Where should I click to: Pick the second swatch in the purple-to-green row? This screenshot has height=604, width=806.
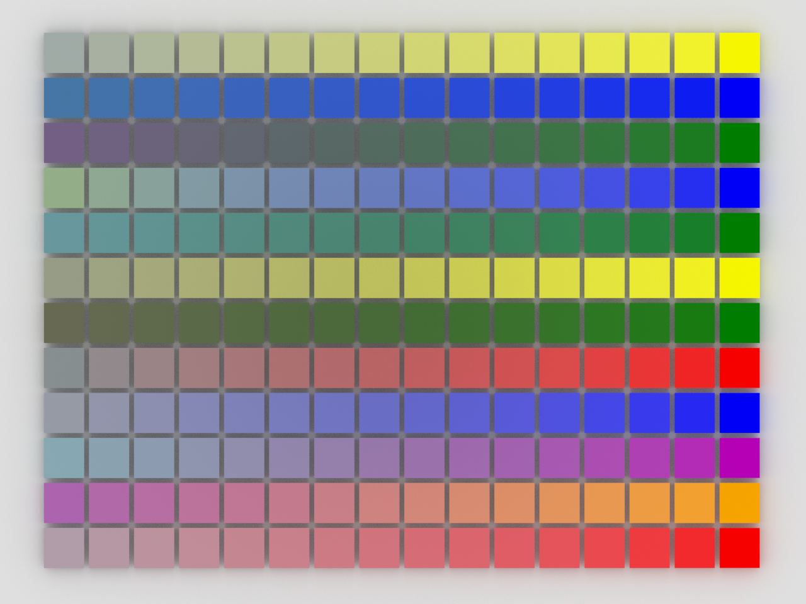point(109,143)
